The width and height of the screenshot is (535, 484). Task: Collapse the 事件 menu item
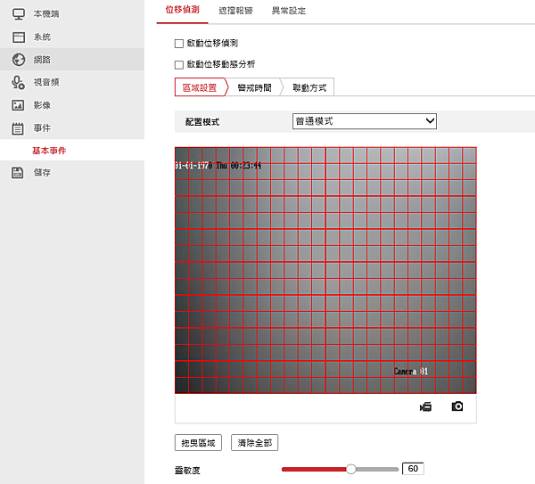coord(72,127)
